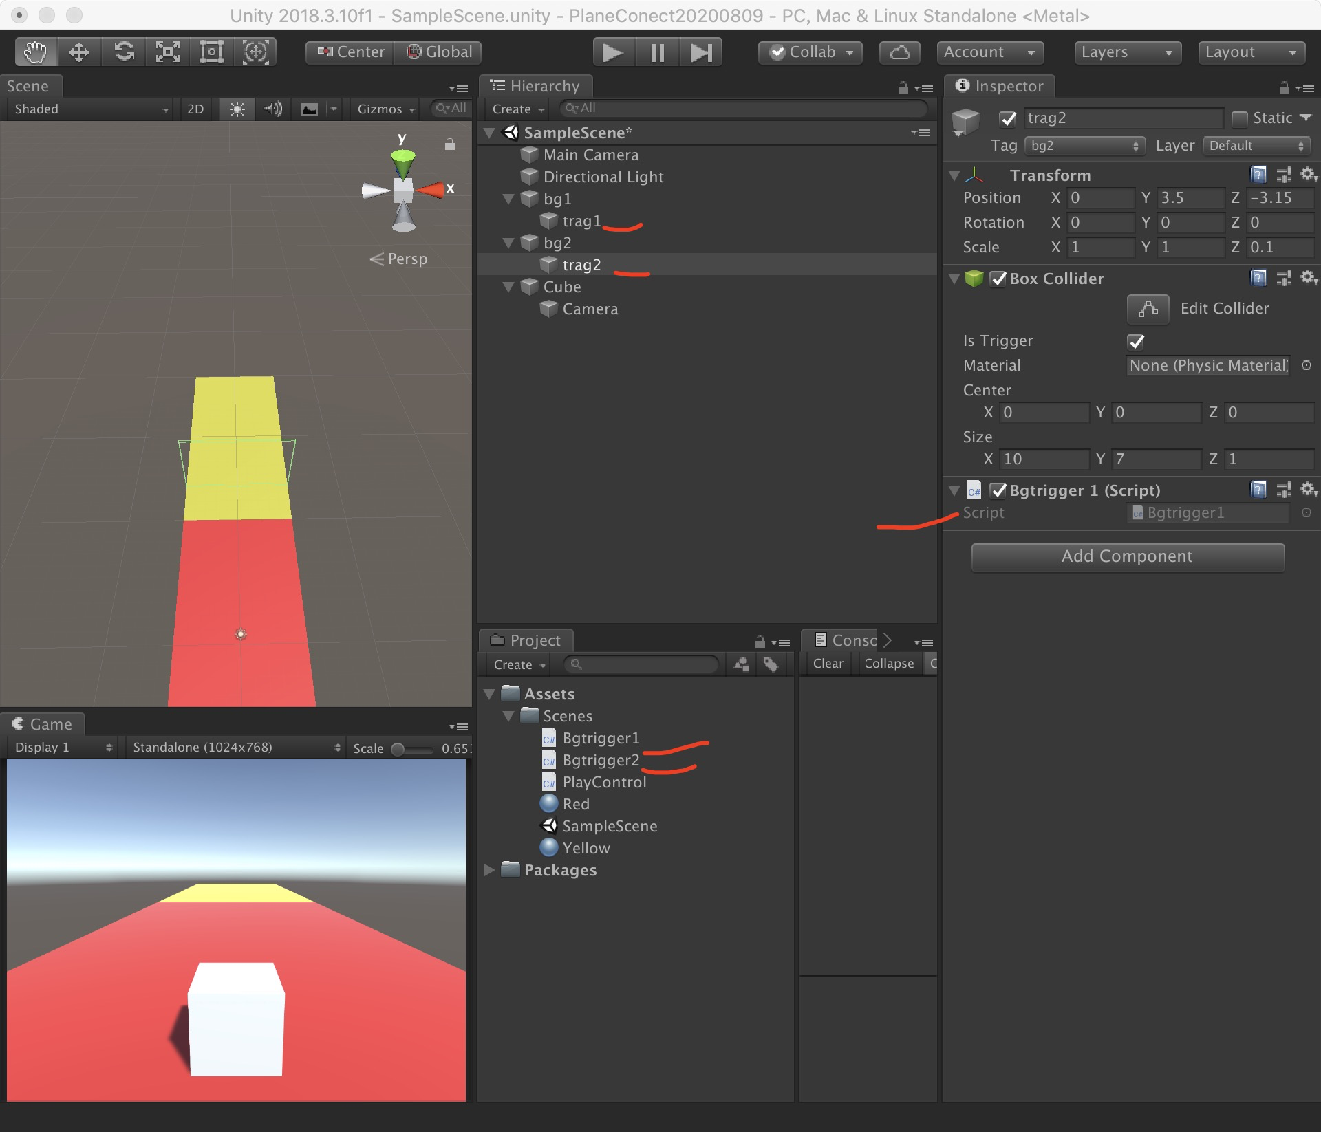This screenshot has height=1132, width=1321.
Task: Select the Rect Transform tool
Action: [x=211, y=52]
